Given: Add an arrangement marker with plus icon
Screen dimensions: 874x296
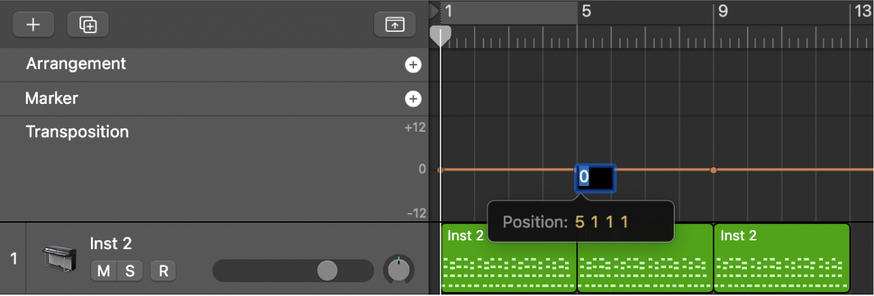Looking at the screenshot, I should (x=413, y=65).
